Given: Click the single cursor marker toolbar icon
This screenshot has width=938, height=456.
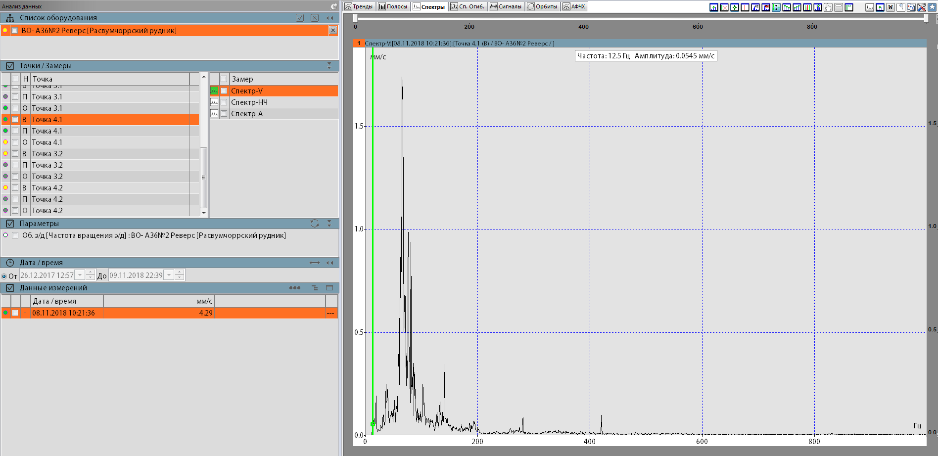Looking at the screenshot, I should (714, 7).
